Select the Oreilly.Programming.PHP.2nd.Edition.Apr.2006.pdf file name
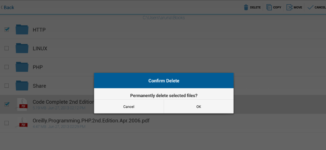326x150 pixels. point(91,121)
